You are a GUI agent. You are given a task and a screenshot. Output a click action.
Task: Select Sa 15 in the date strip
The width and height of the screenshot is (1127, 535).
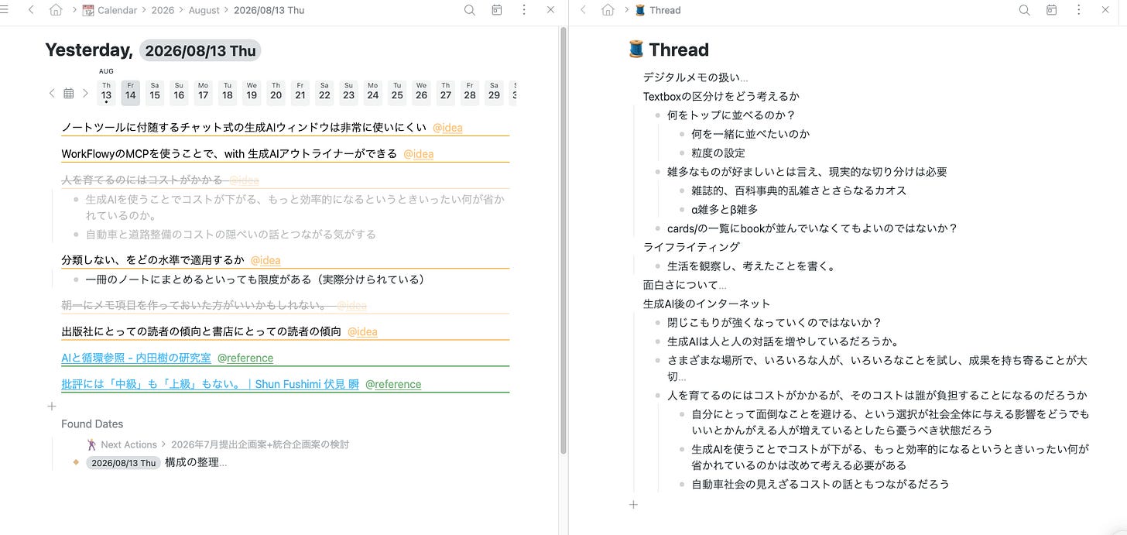click(x=155, y=92)
